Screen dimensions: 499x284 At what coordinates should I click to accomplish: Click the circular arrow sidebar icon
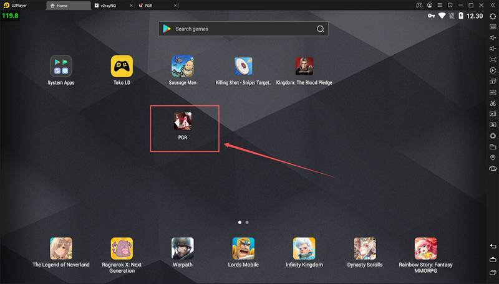pyautogui.click(x=493, y=70)
